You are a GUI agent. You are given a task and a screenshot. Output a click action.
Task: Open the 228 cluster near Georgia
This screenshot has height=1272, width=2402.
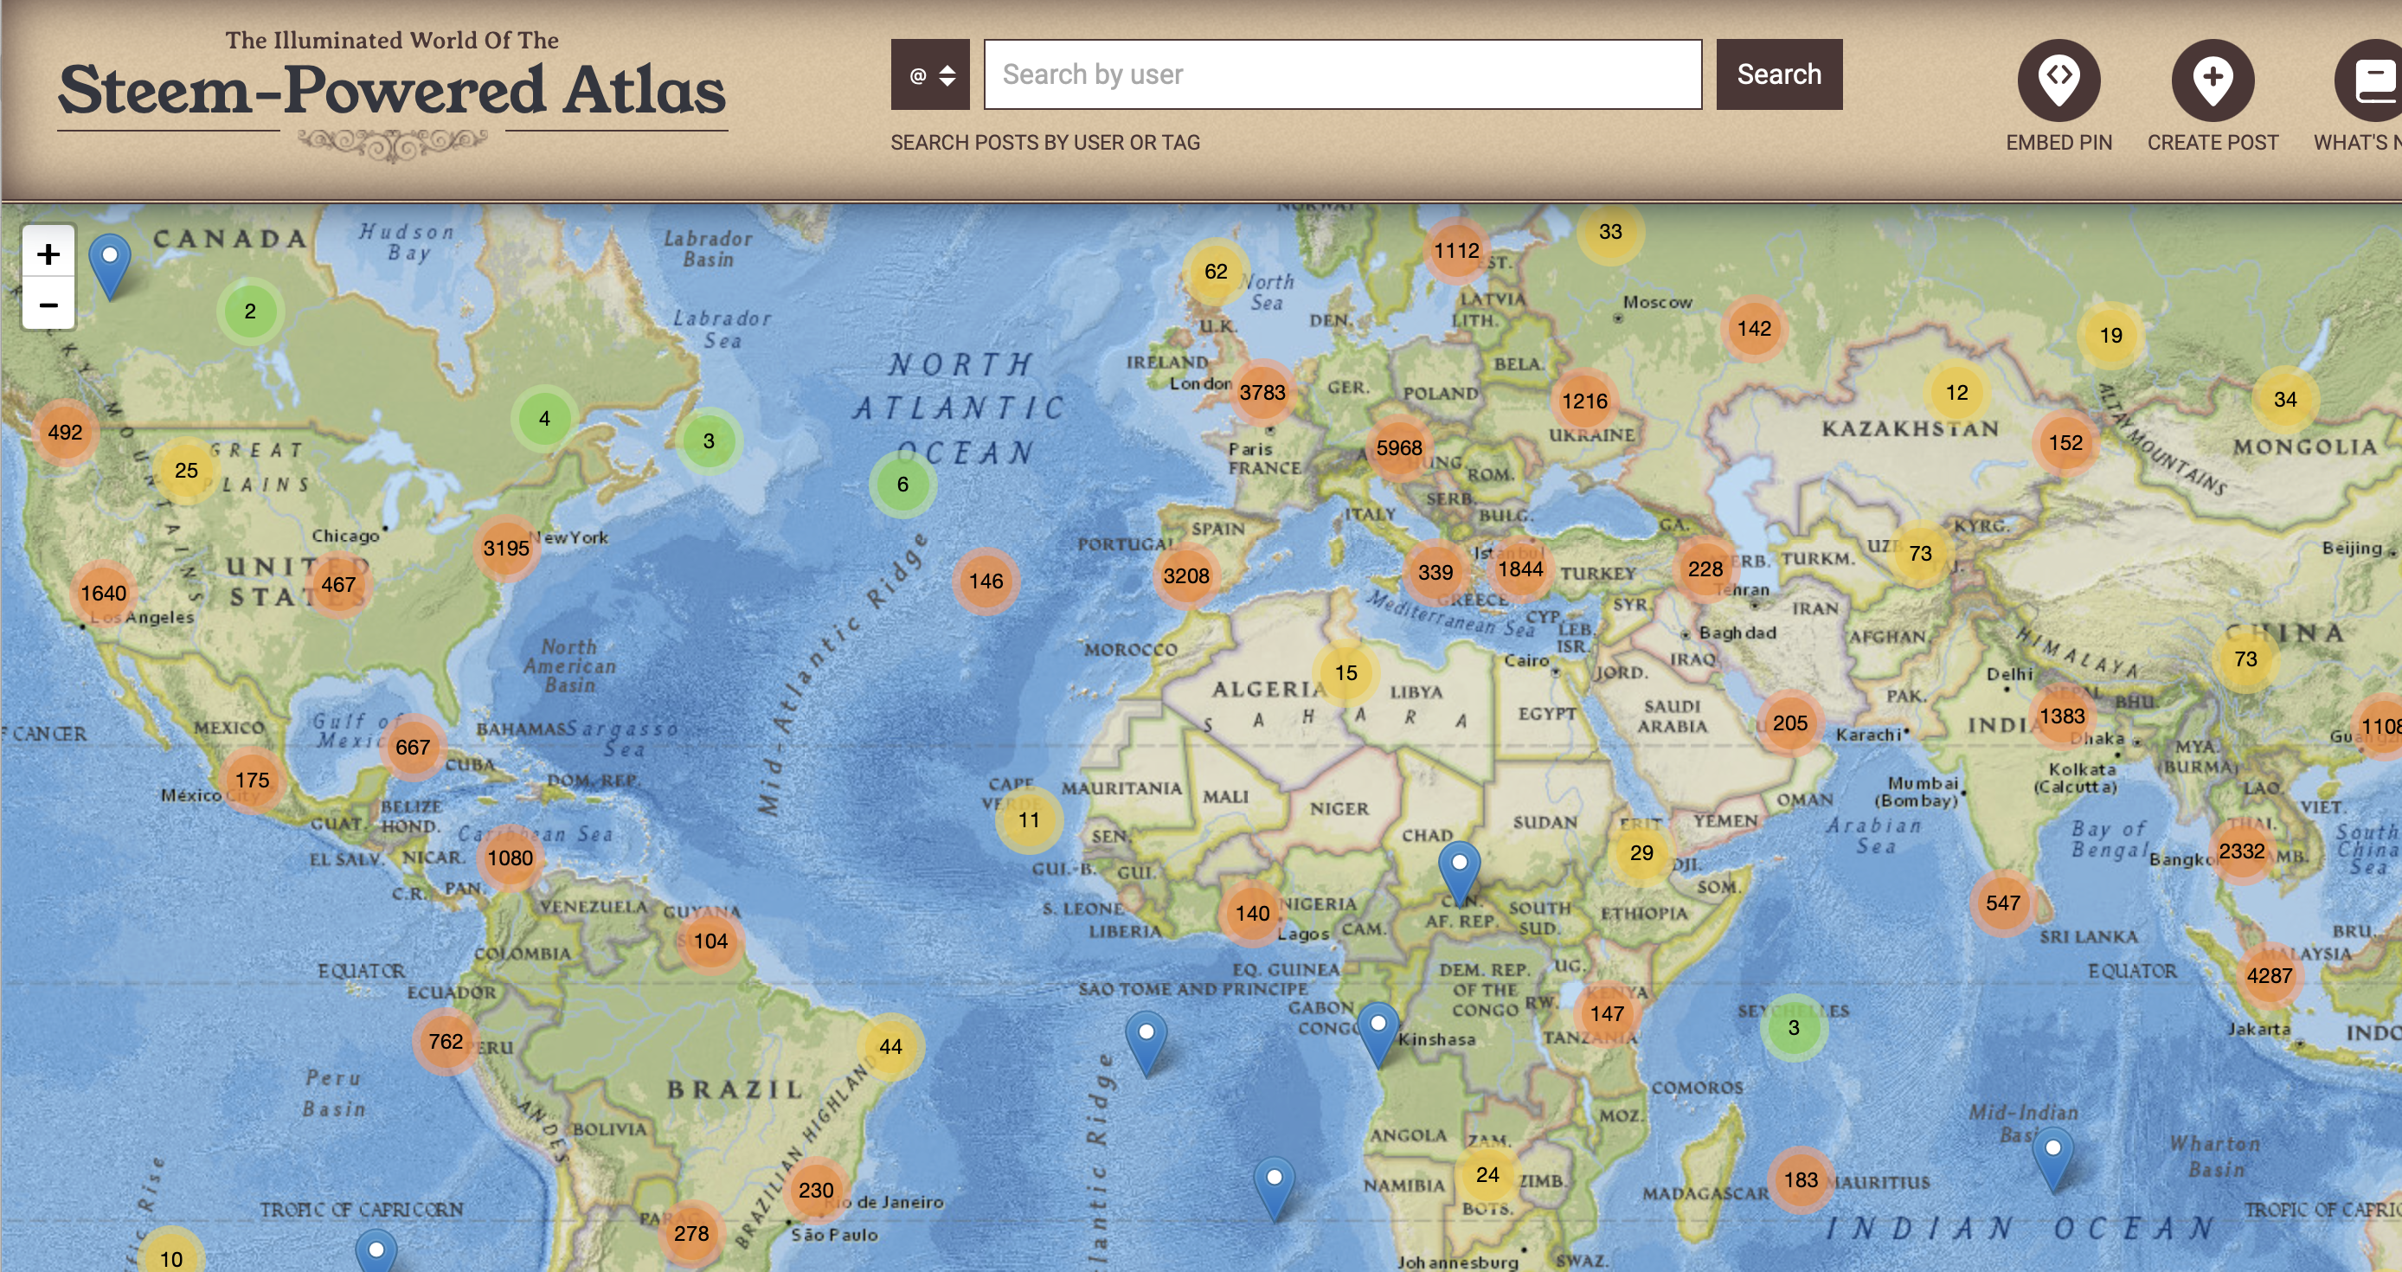(x=1705, y=569)
